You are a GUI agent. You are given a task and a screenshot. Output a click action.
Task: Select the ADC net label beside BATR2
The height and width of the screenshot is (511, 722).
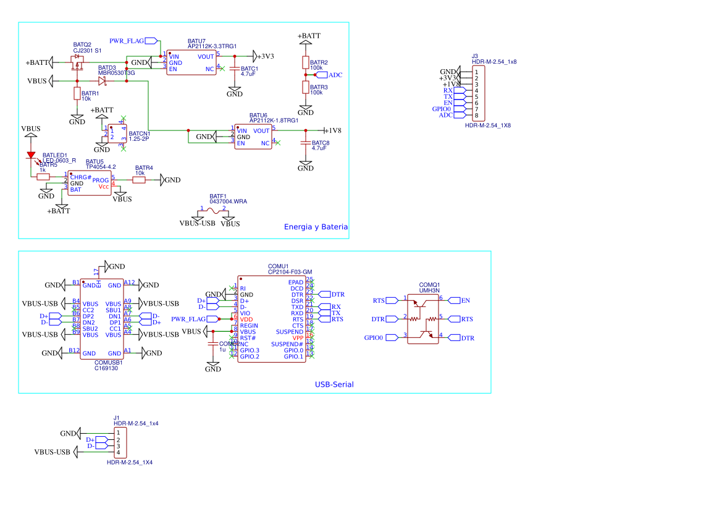pos(334,75)
